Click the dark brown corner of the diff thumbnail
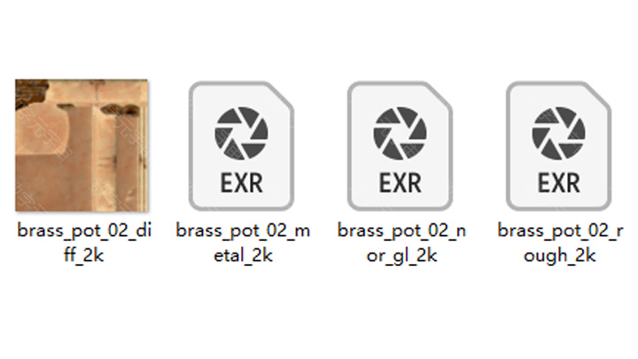The width and height of the screenshot is (638, 359). [x=29, y=91]
